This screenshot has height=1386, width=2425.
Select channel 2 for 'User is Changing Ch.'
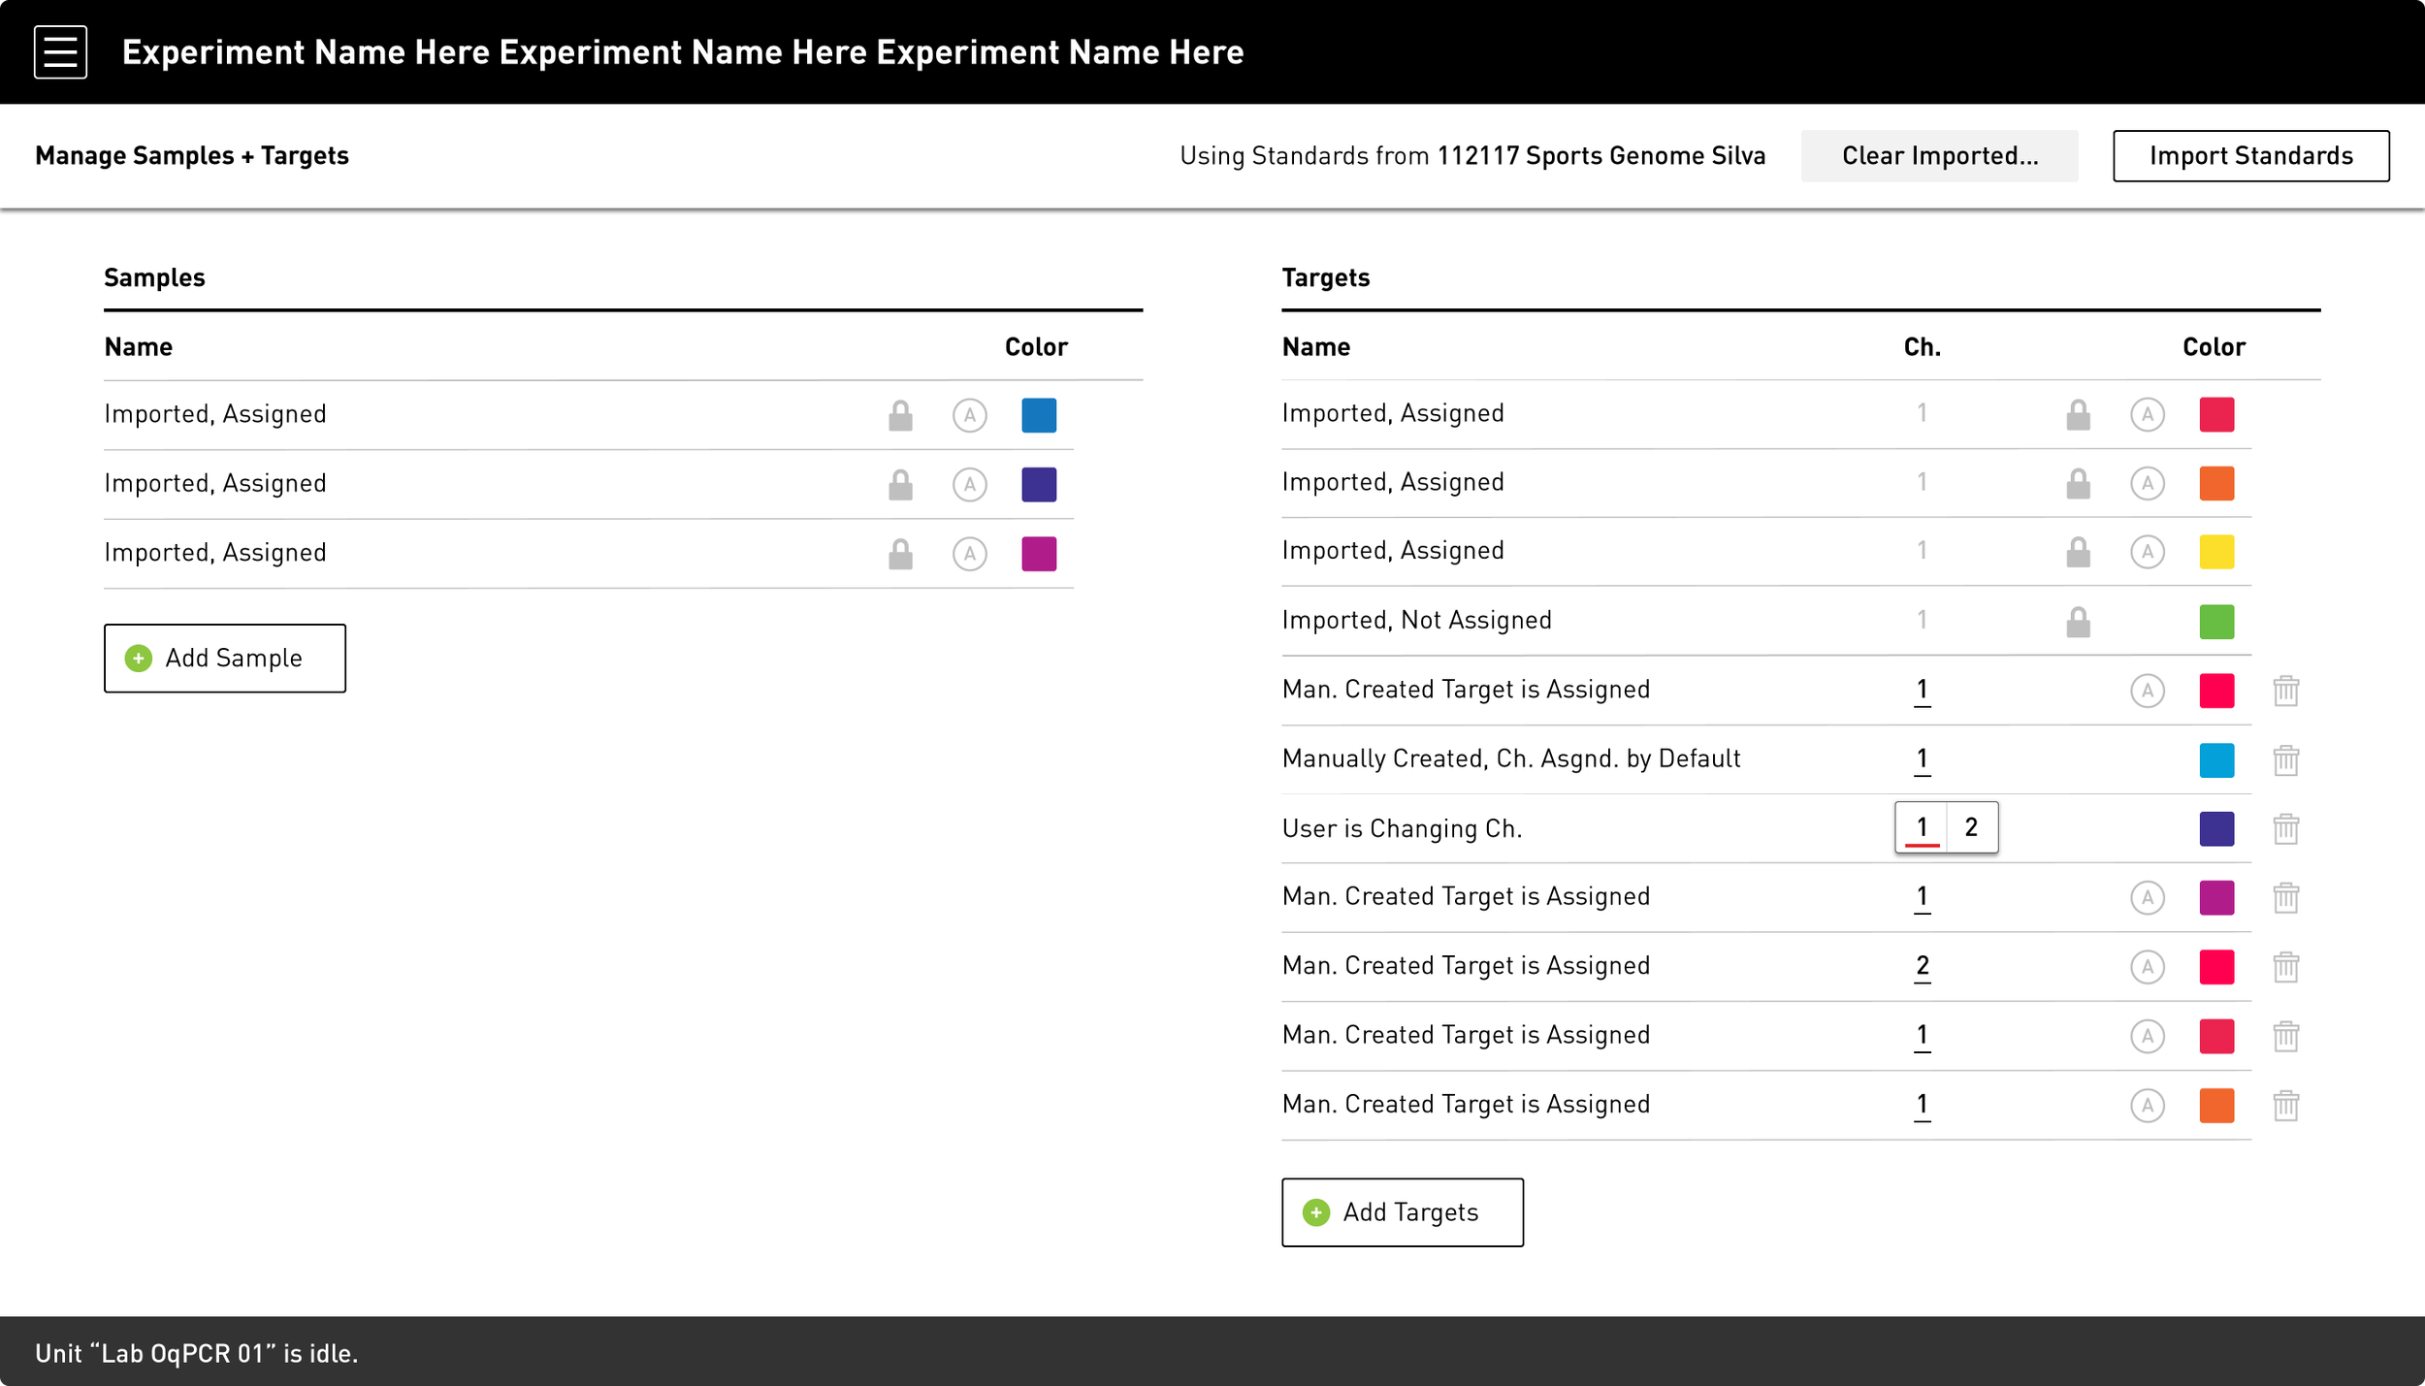tap(1970, 826)
